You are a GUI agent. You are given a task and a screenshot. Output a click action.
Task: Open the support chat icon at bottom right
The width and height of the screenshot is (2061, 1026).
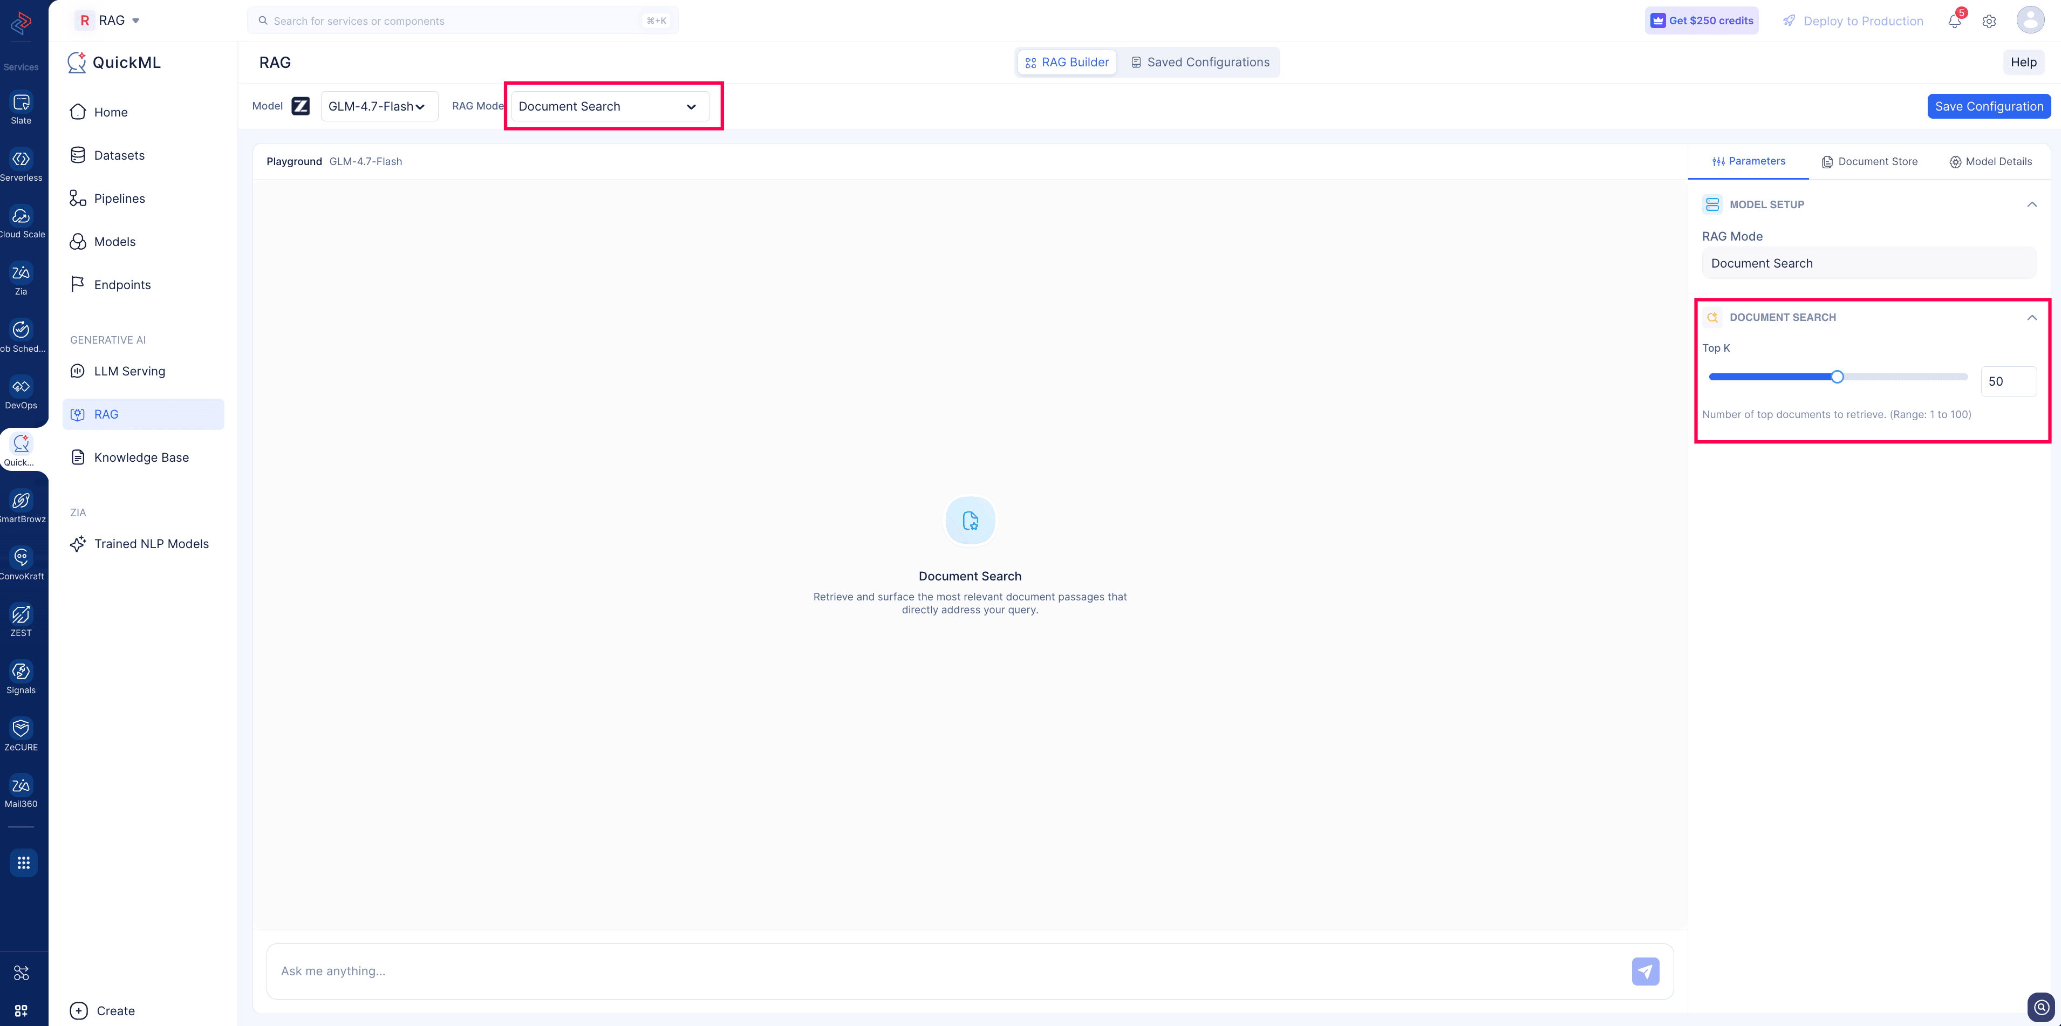point(2042,1007)
